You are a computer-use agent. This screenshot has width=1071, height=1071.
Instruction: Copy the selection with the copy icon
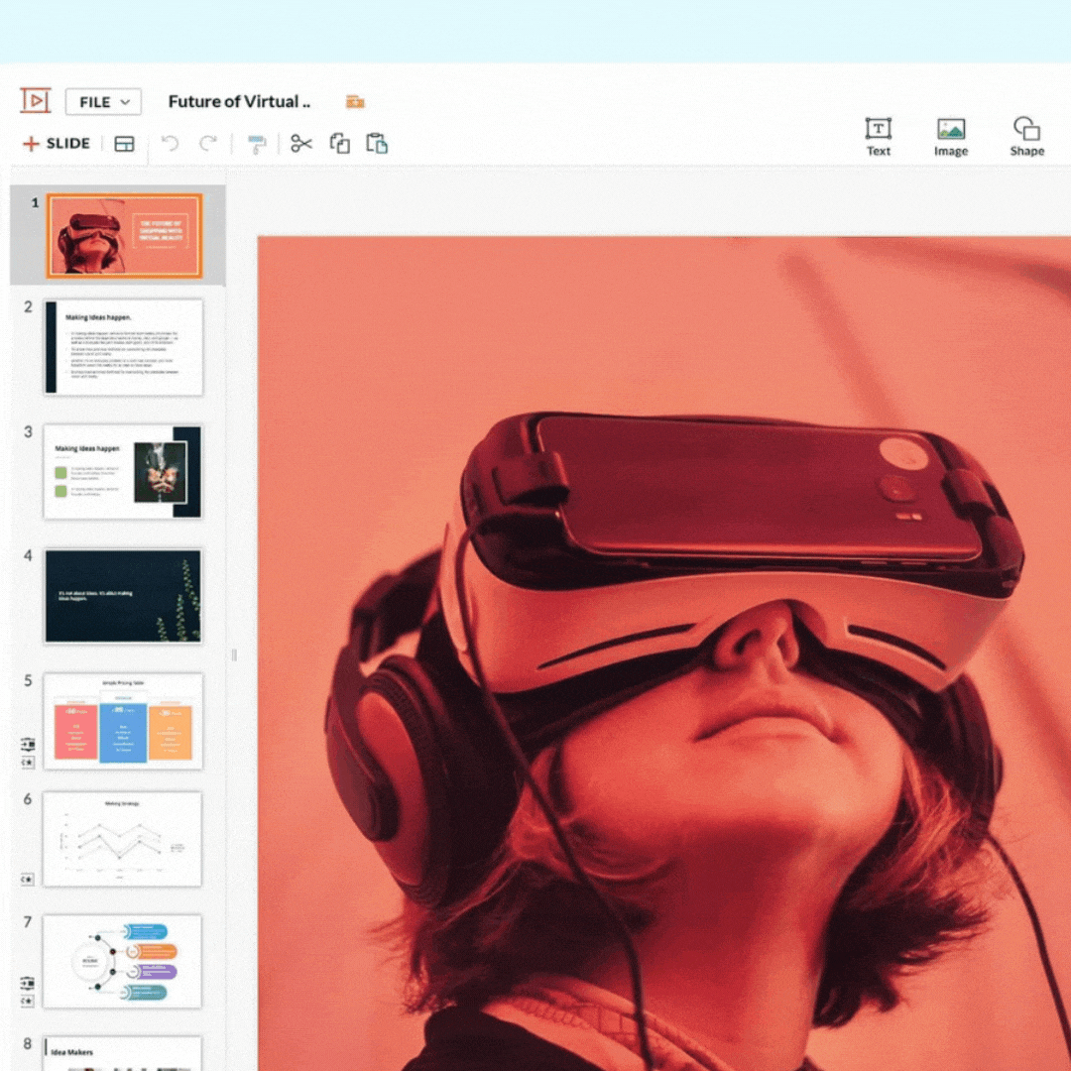(339, 144)
